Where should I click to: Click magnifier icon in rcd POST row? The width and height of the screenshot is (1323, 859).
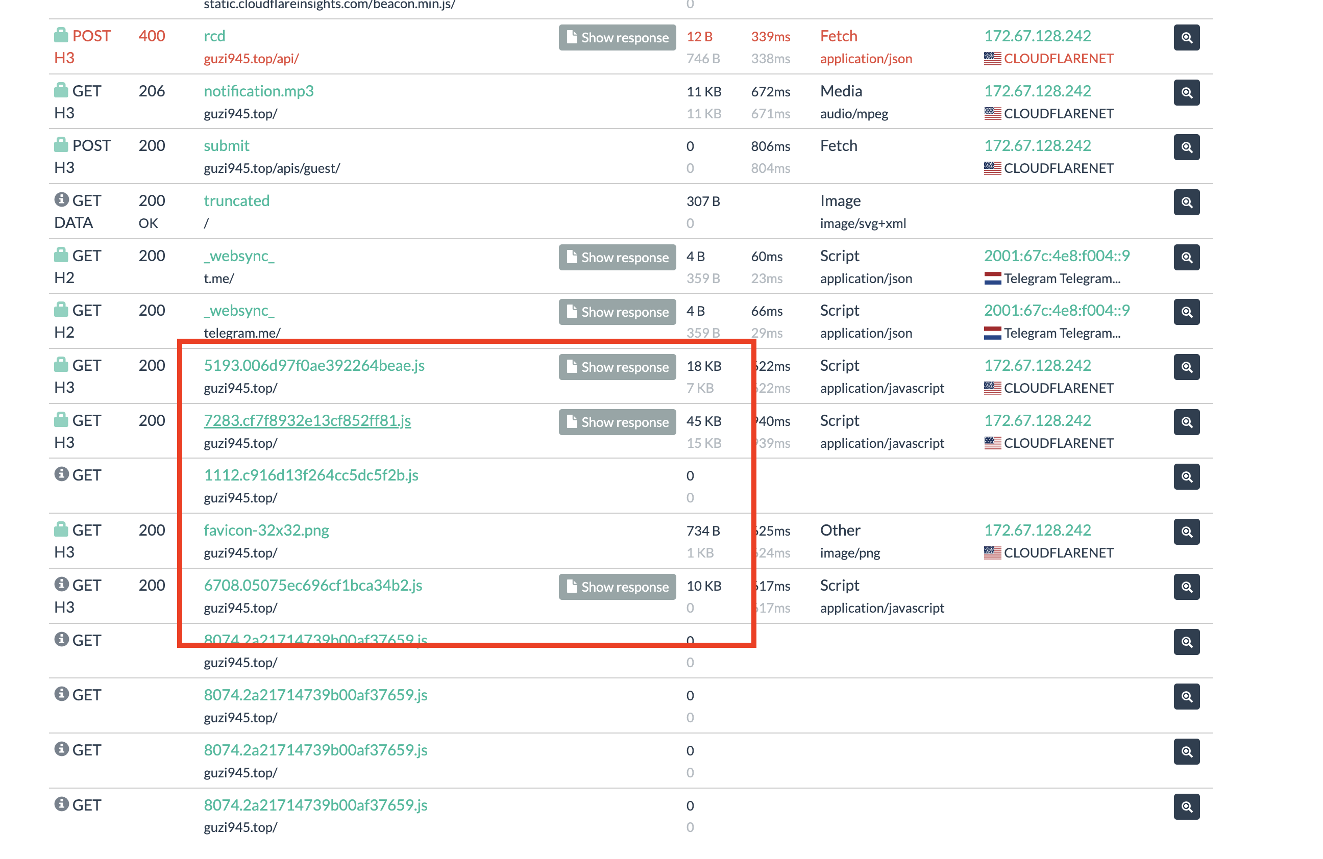pyautogui.click(x=1186, y=37)
